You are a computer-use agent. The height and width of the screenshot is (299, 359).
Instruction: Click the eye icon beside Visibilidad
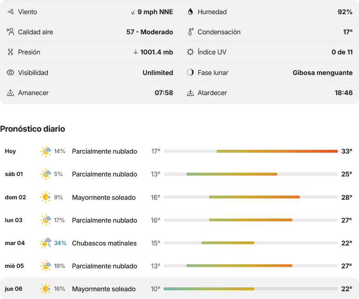pos(11,73)
